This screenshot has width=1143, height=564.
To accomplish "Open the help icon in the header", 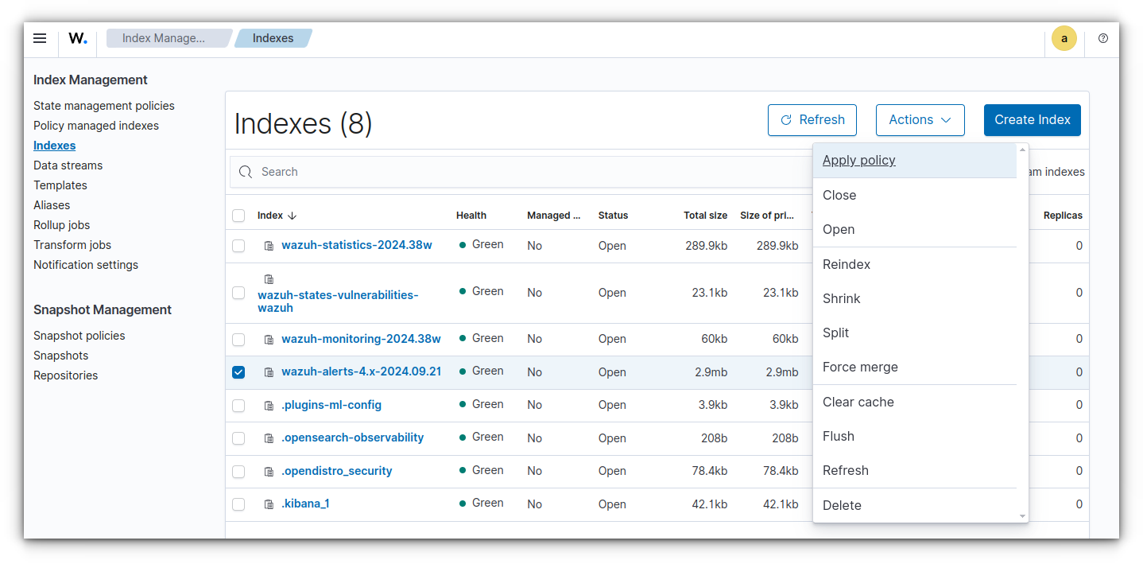I will tap(1103, 38).
